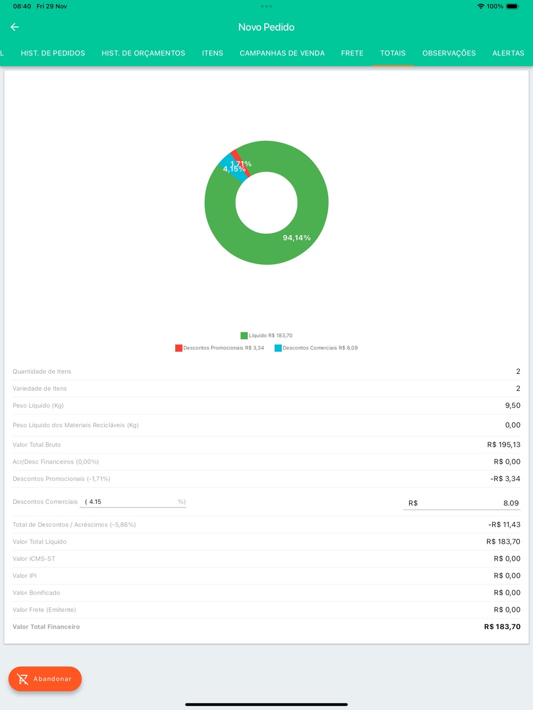
Task: Tap the -R$ 3,34 discount value
Action: [x=505, y=479]
